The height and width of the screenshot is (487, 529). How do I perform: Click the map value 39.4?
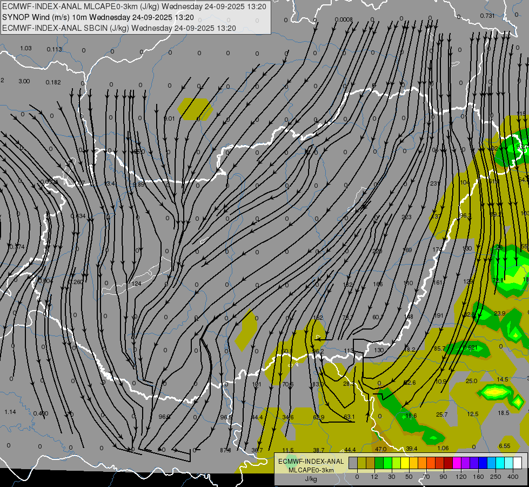[x=412, y=449]
